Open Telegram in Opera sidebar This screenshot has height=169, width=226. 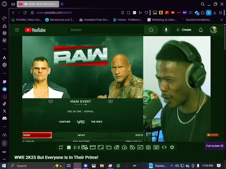coord(5,89)
